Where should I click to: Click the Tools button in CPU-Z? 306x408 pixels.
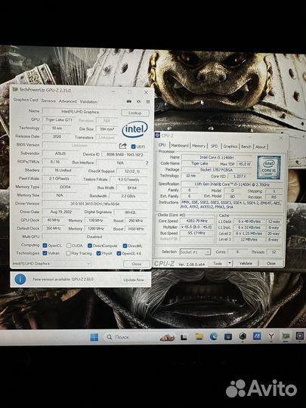click(x=218, y=264)
